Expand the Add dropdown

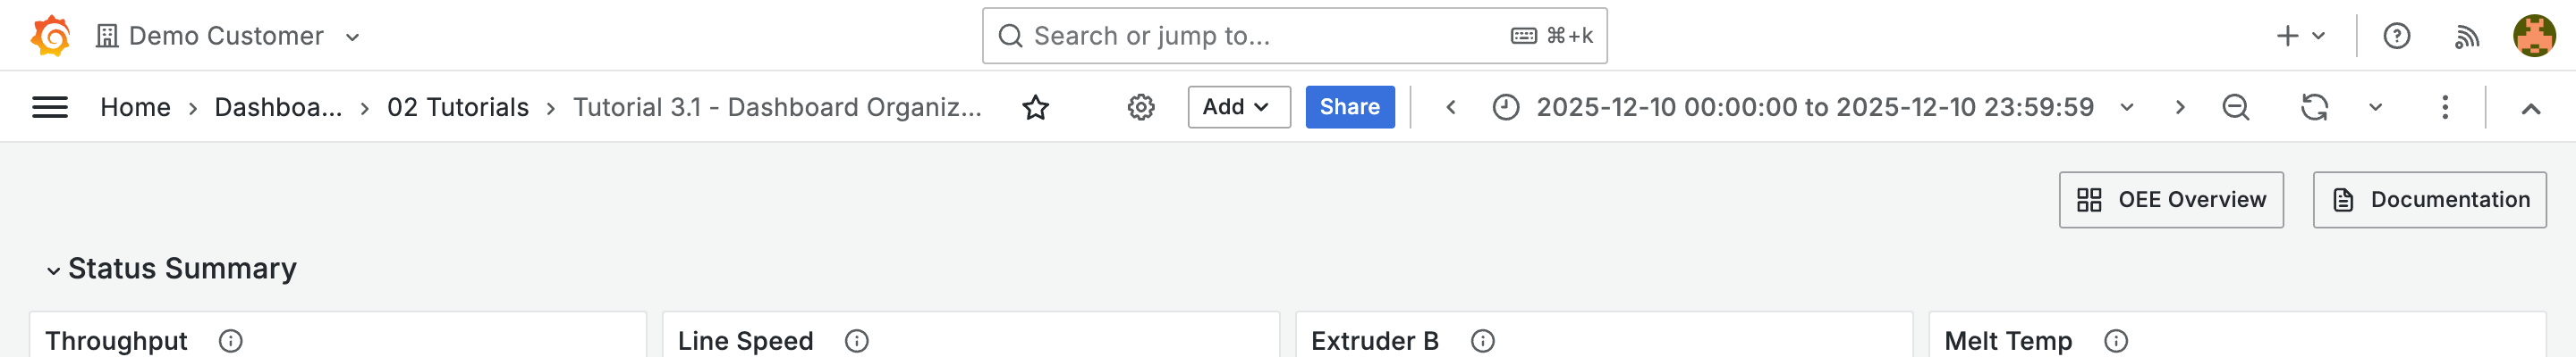pos(1238,107)
